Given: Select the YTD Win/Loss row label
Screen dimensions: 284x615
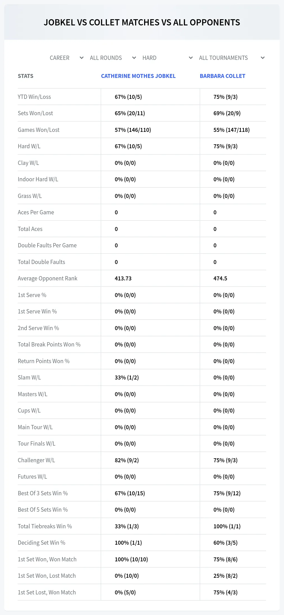Looking at the screenshot, I should point(34,97).
